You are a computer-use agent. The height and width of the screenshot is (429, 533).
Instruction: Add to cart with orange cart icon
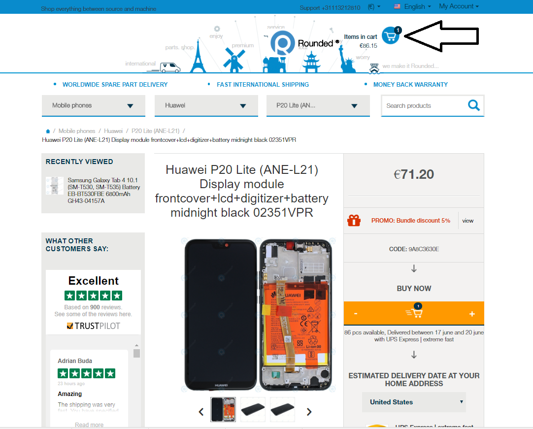pos(414,312)
